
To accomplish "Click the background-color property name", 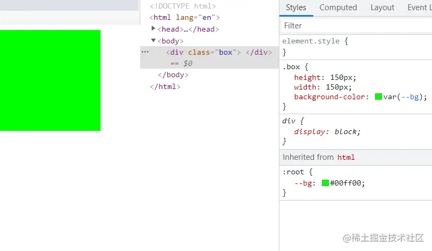I will click(329, 97).
